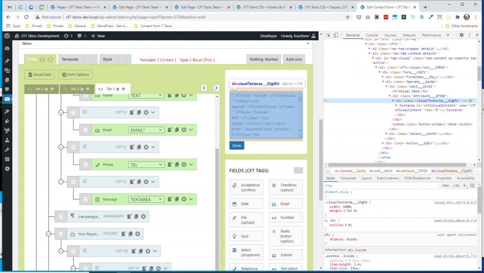The height and width of the screenshot is (273, 484).
Task: Click the Form Options button
Action: [75, 74]
